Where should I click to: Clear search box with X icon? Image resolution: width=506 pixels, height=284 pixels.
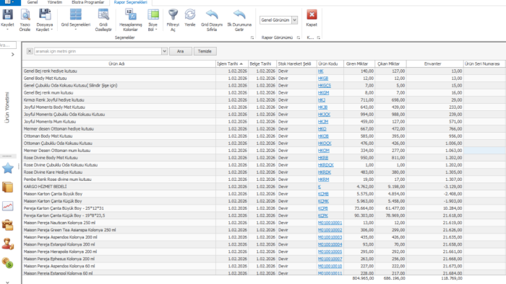[30, 51]
